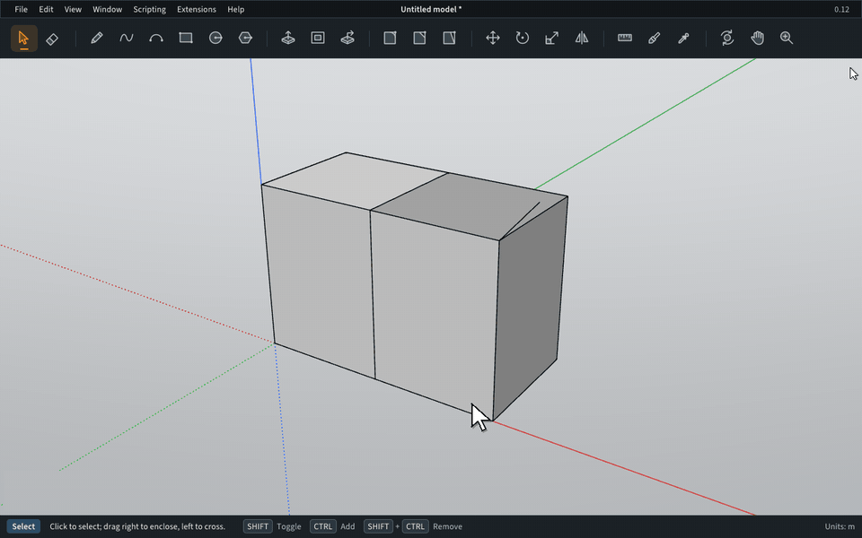Select the Pan hand tool
862x538 pixels.
coord(757,38)
